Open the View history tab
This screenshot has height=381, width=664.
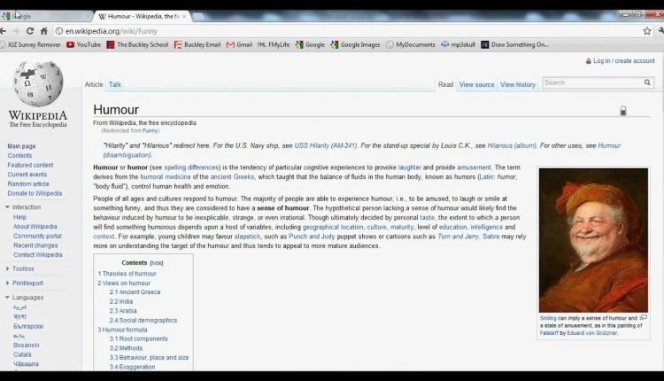518,84
